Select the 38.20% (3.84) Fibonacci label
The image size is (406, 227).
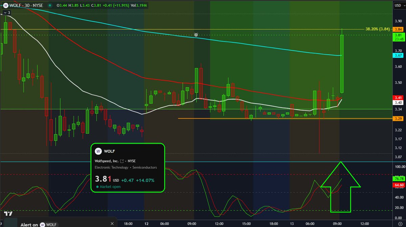coord(378,29)
